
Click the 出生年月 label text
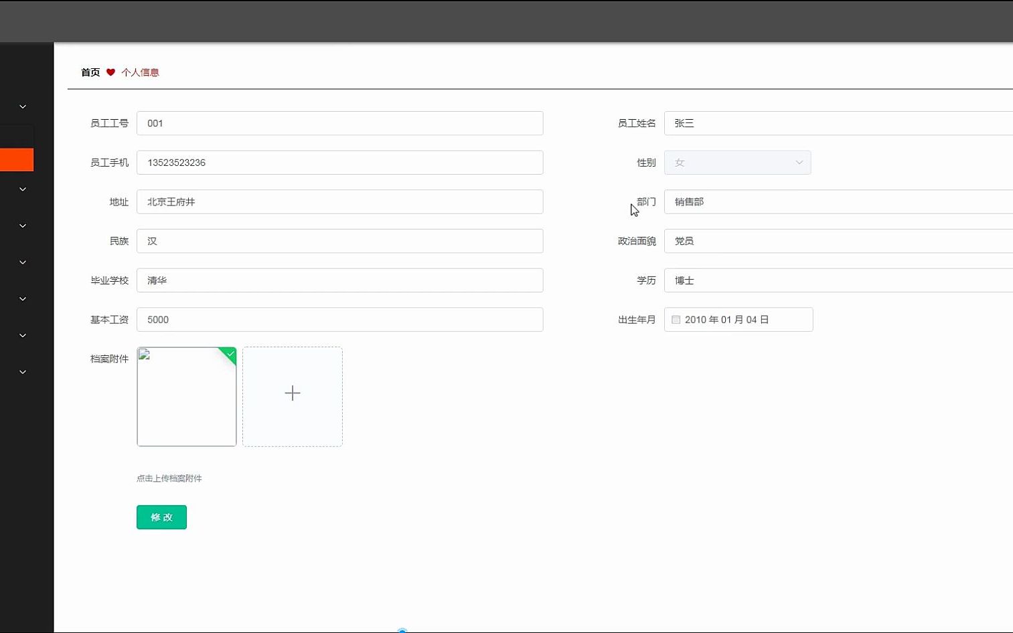pyautogui.click(x=637, y=320)
